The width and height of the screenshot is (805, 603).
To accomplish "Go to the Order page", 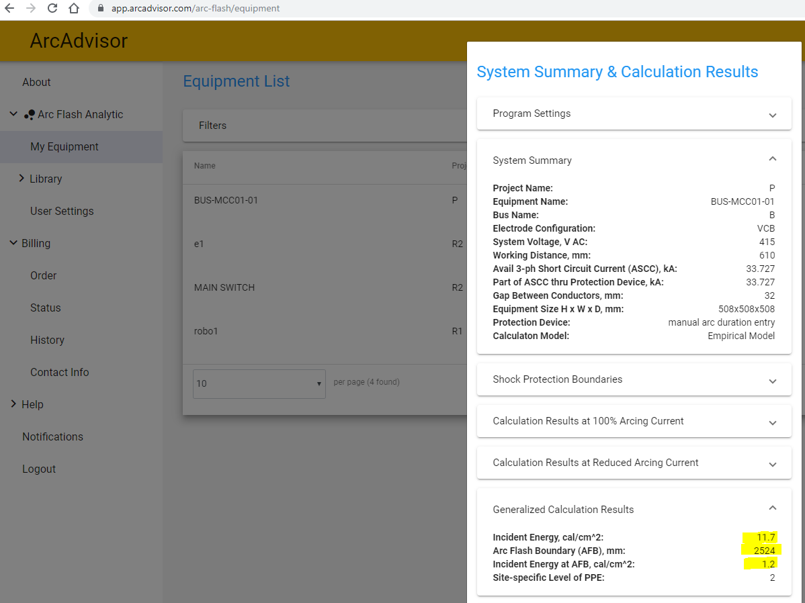I will pyautogui.click(x=43, y=275).
